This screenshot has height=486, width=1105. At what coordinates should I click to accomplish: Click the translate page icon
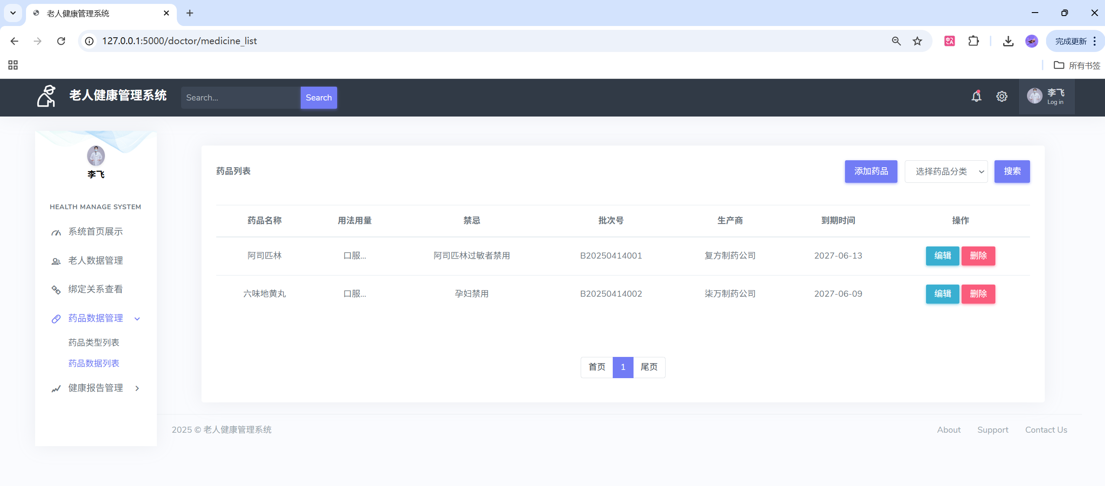click(949, 41)
